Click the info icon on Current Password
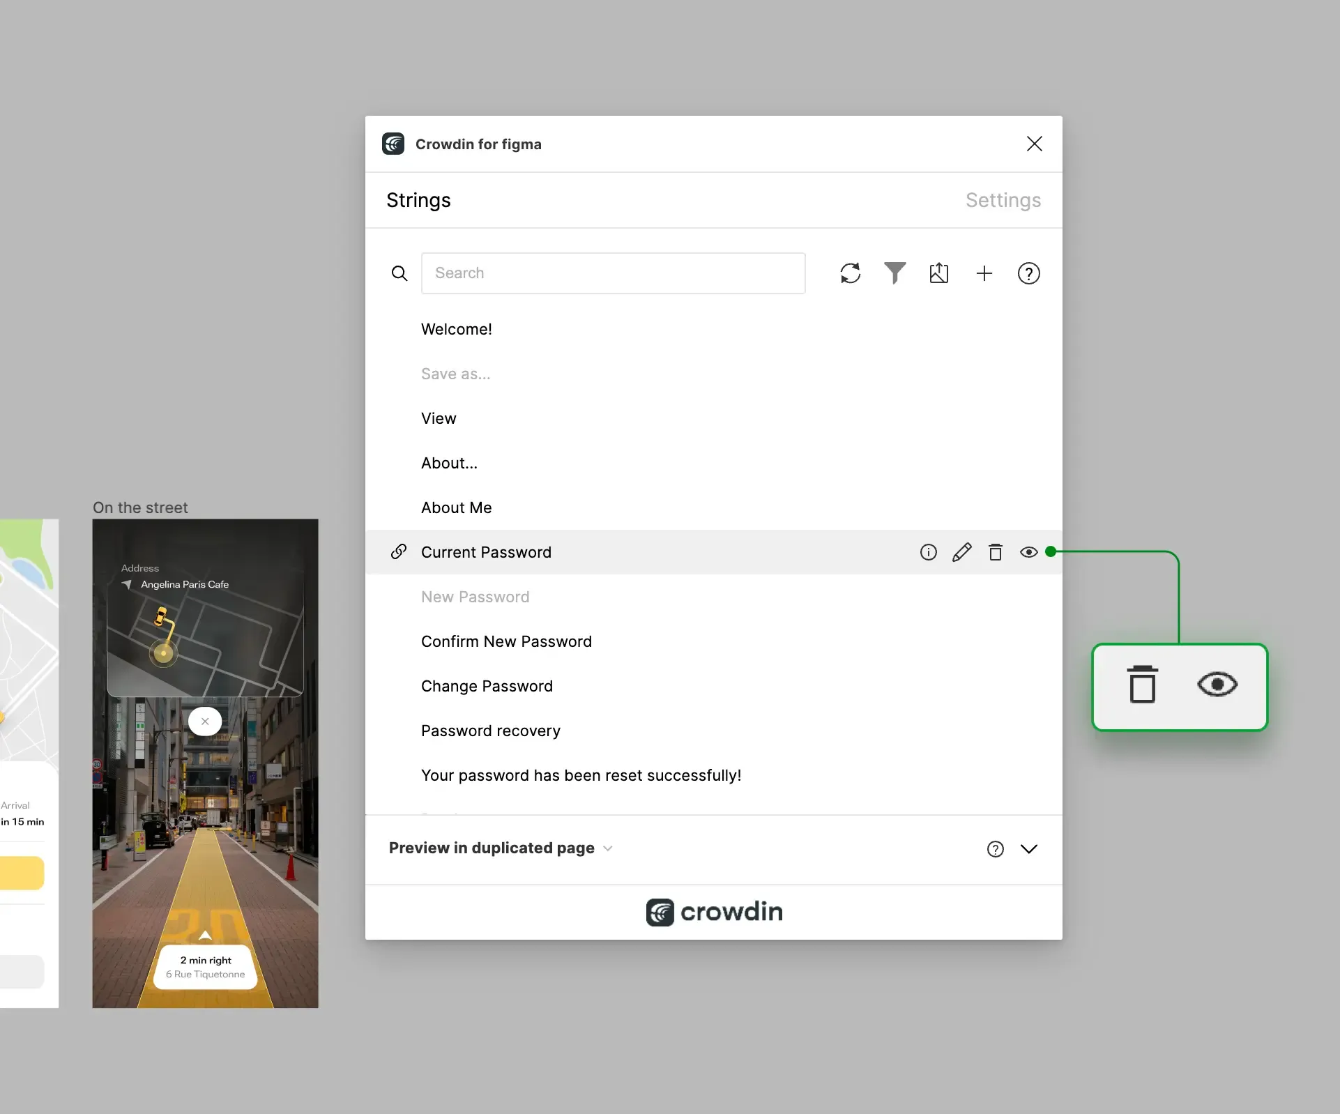The width and height of the screenshot is (1340, 1114). click(928, 552)
